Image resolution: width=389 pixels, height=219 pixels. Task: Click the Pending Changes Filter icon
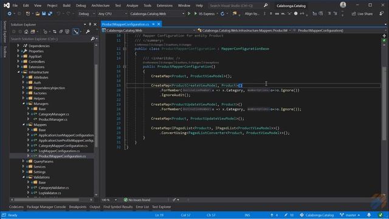point(45,32)
